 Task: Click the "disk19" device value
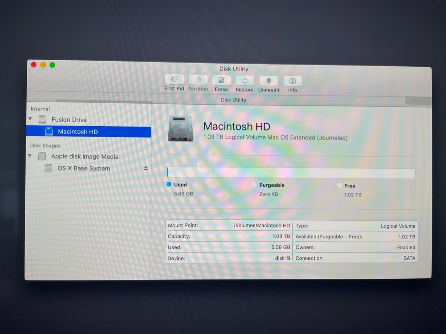282,258
